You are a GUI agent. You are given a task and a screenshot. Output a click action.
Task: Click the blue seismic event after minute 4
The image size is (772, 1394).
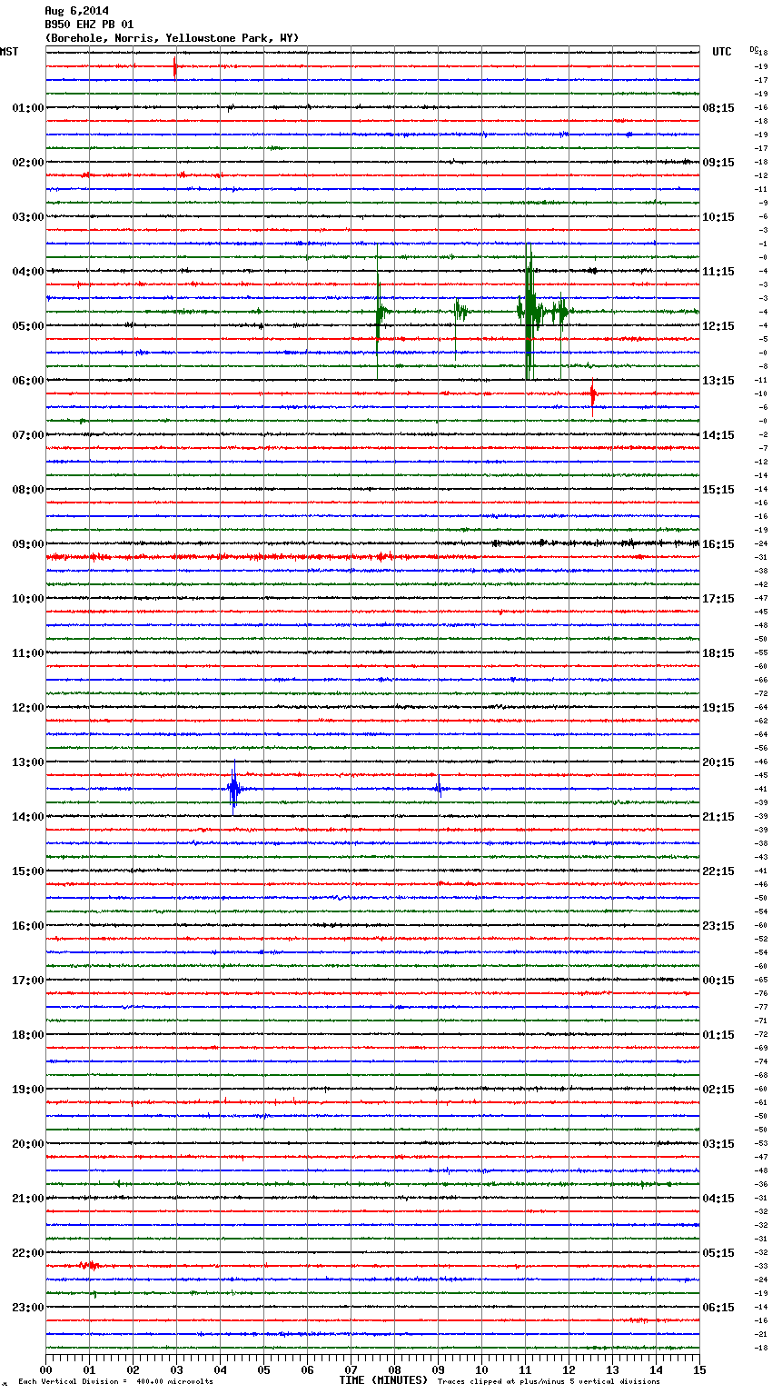point(234,789)
